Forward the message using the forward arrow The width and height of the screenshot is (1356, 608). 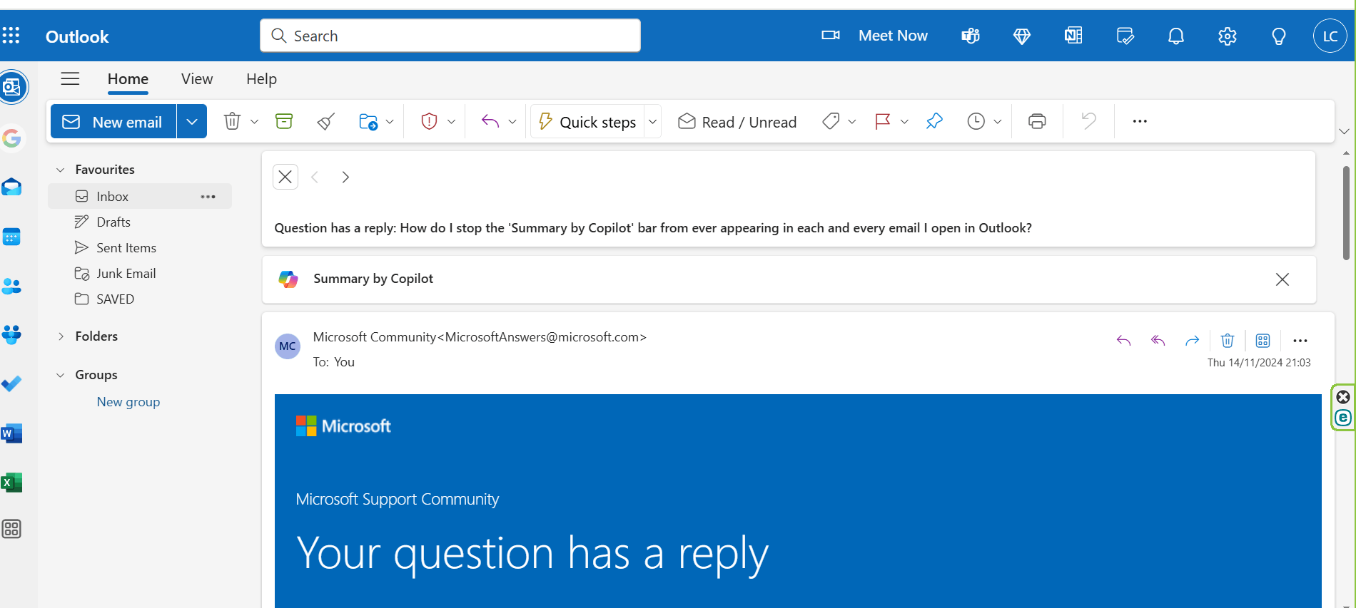(x=1192, y=341)
